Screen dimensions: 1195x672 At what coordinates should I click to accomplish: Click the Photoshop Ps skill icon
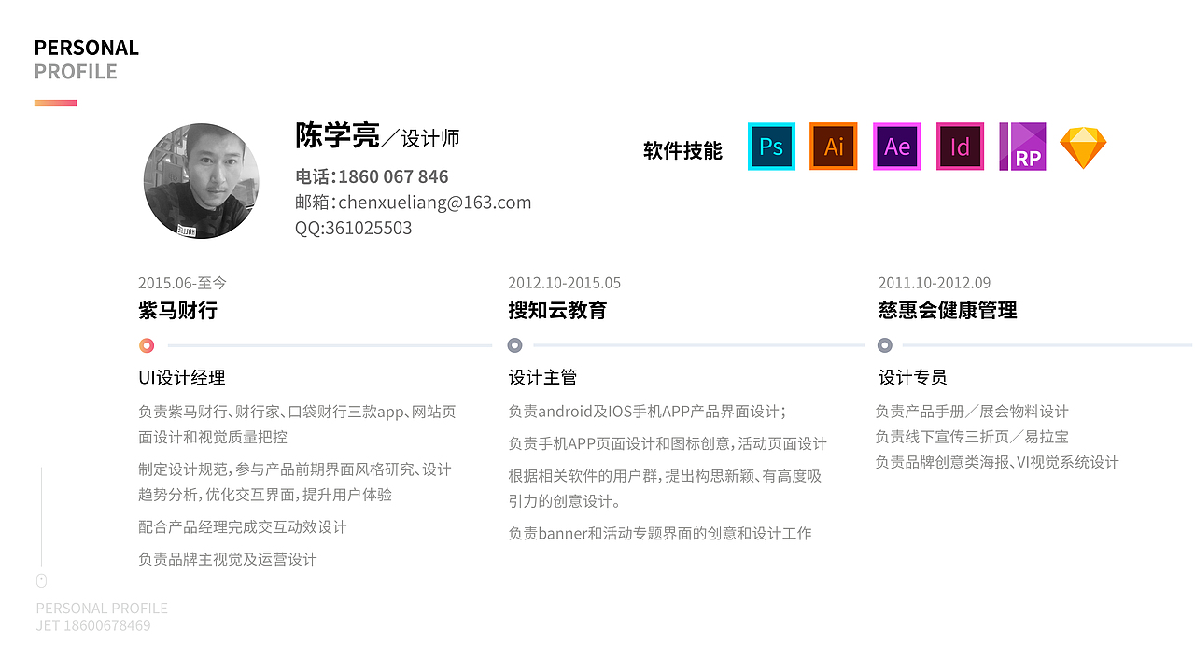771,147
